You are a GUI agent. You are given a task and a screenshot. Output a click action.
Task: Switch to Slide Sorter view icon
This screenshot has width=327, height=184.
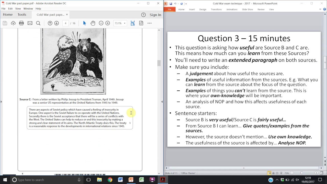[x=273, y=173]
